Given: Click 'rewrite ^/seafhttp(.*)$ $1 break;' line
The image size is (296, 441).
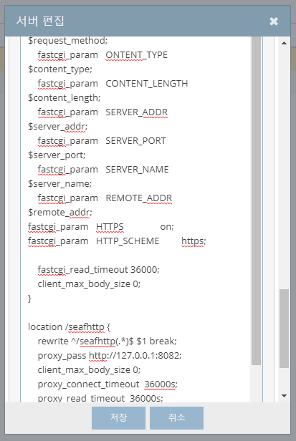Looking at the screenshot, I should coord(108,341).
